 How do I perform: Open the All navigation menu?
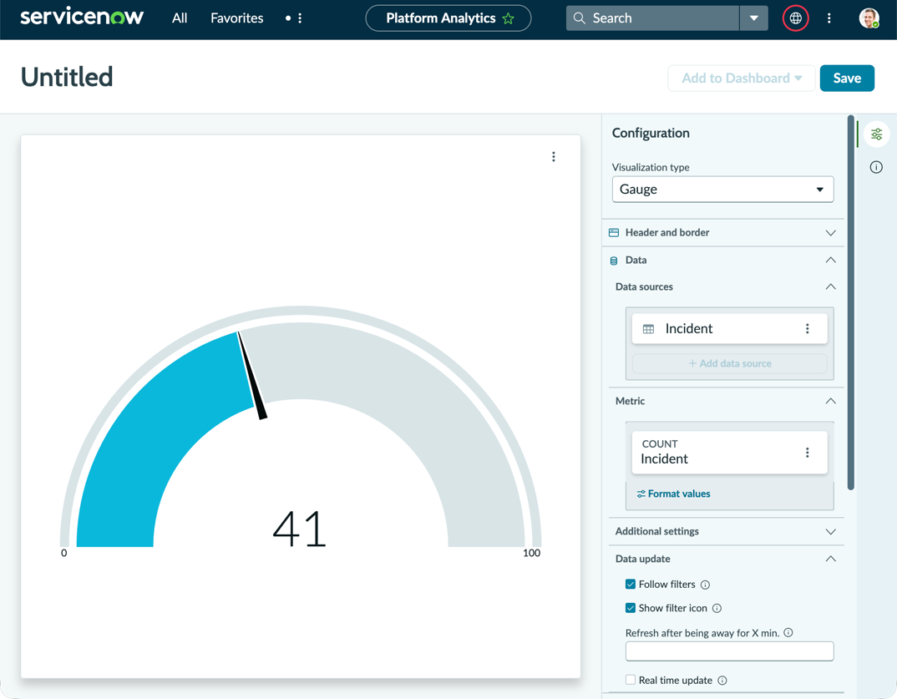180,18
